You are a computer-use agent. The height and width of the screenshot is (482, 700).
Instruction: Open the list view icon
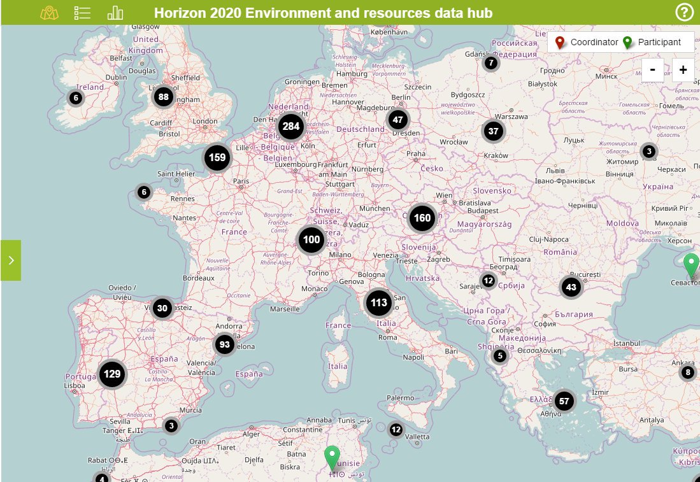tap(82, 13)
